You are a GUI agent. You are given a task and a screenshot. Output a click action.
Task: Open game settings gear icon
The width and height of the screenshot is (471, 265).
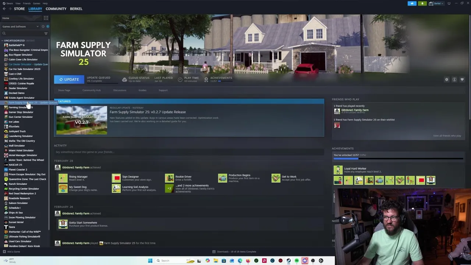coord(447,79)
